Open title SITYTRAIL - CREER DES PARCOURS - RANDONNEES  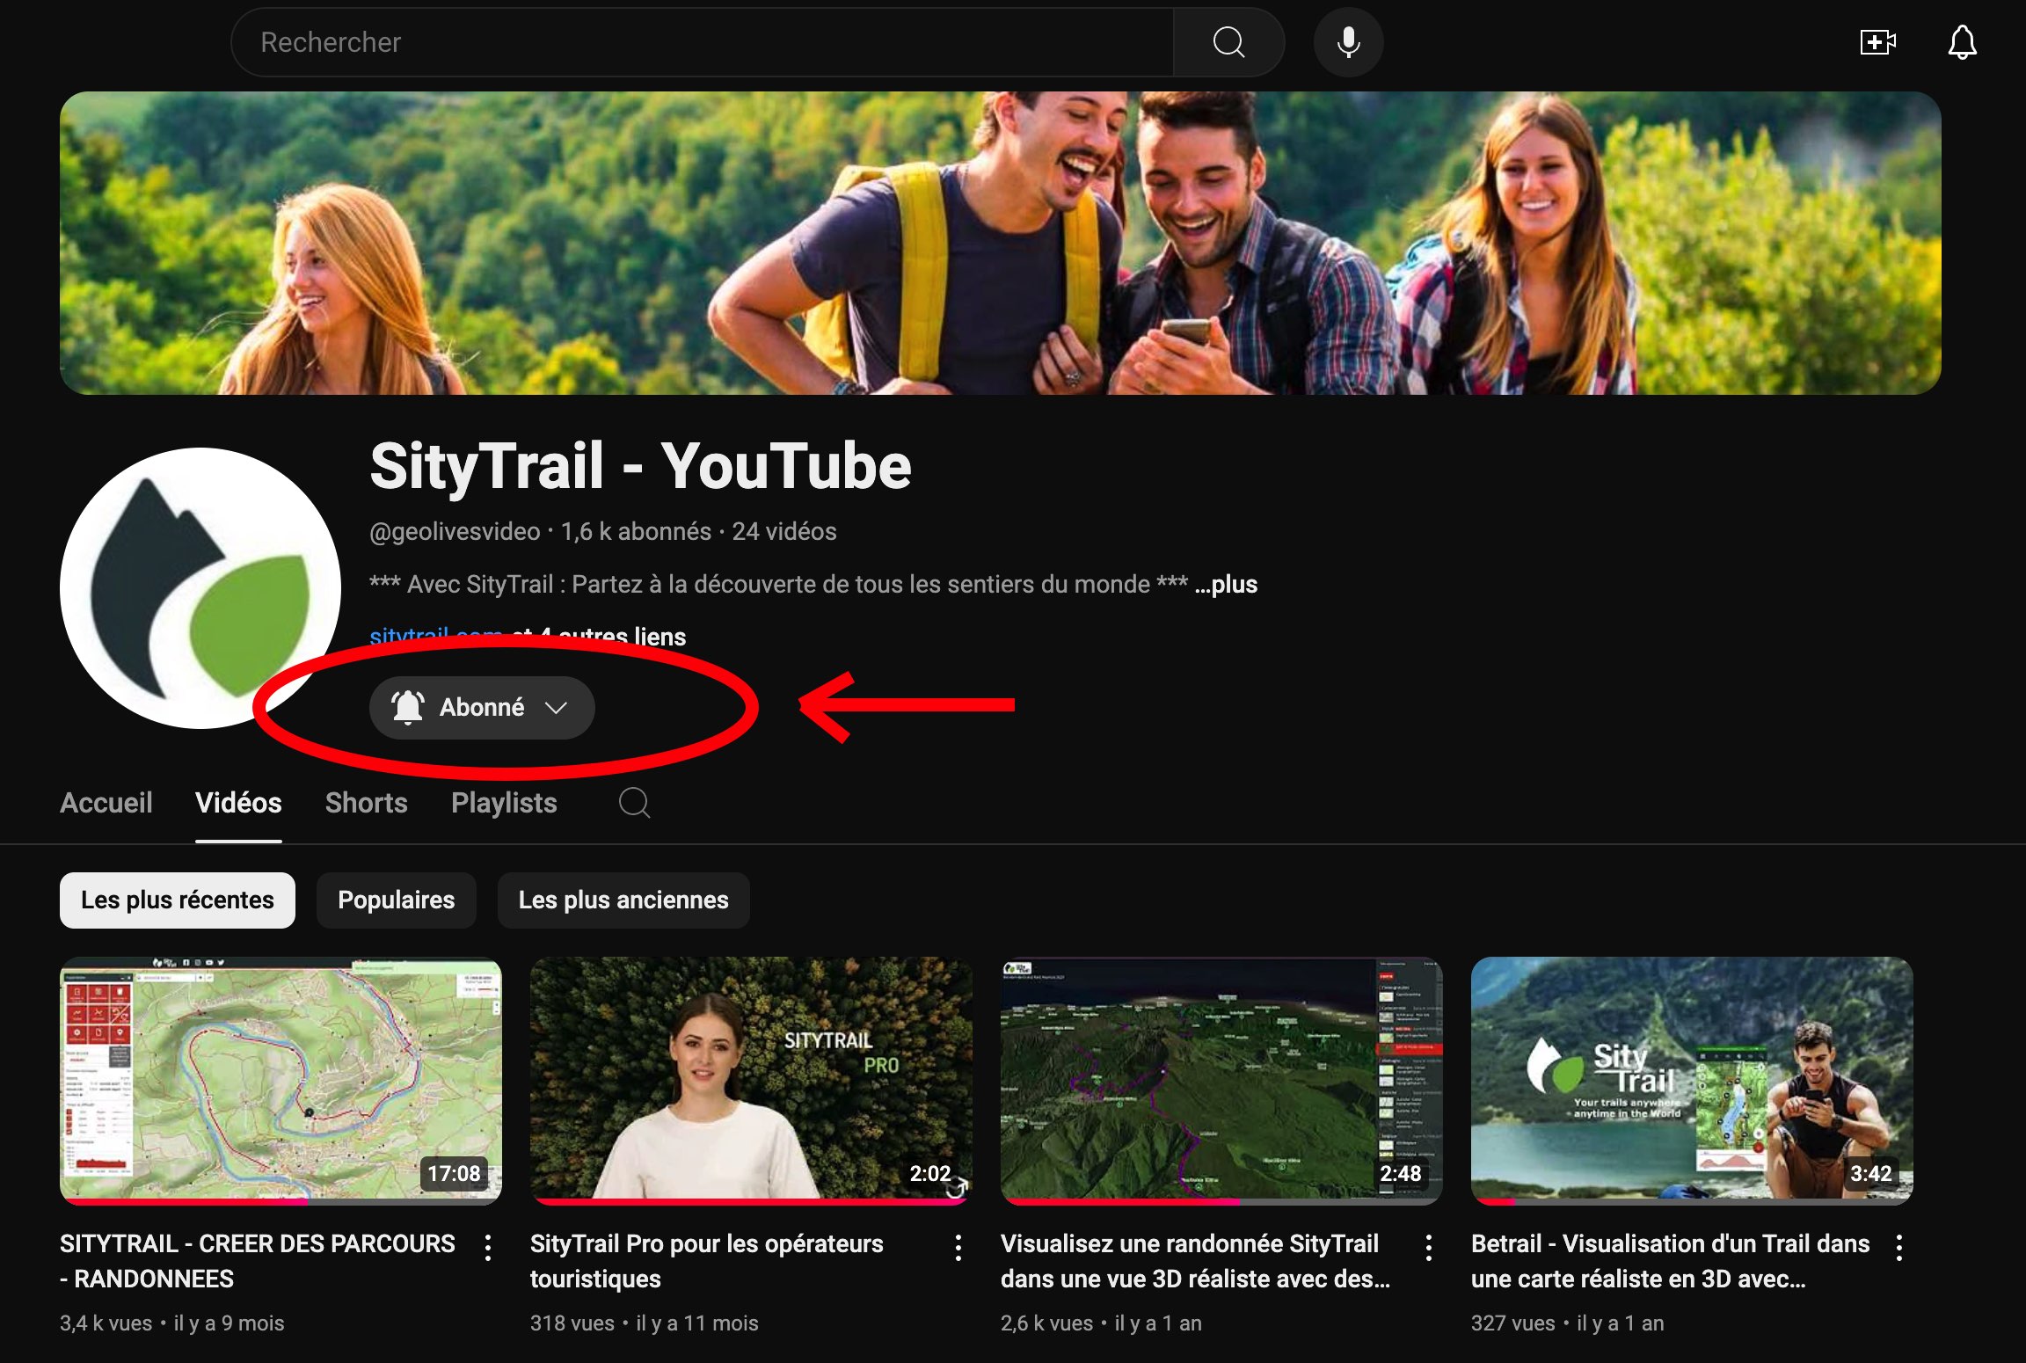(258, 1262)
